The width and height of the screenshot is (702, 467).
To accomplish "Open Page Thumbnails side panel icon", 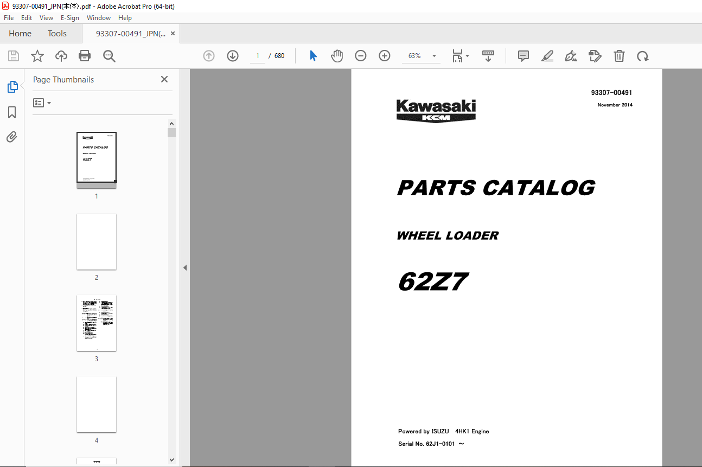I will click(12, 86).
